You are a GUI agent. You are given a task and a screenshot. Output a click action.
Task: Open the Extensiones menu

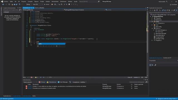pos(63,1)
